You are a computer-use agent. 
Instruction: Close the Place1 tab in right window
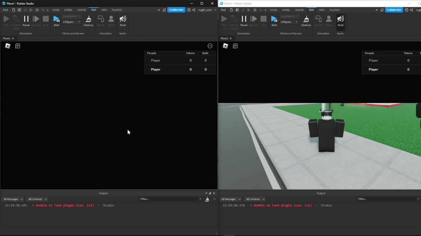pos(231,38)
